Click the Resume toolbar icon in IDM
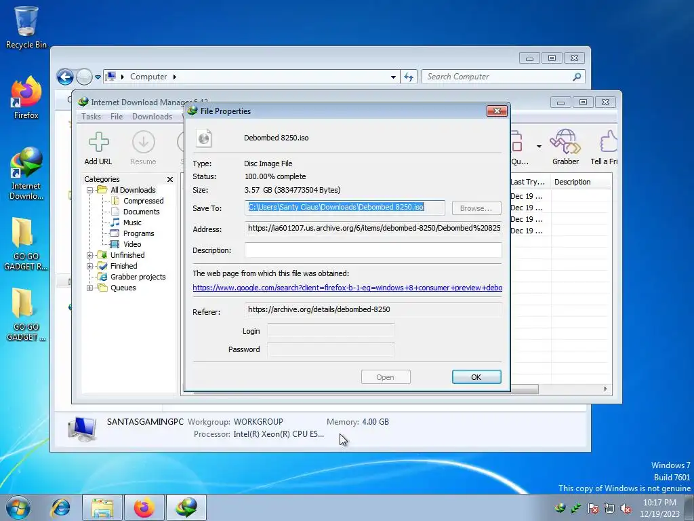 pos(143,149)
